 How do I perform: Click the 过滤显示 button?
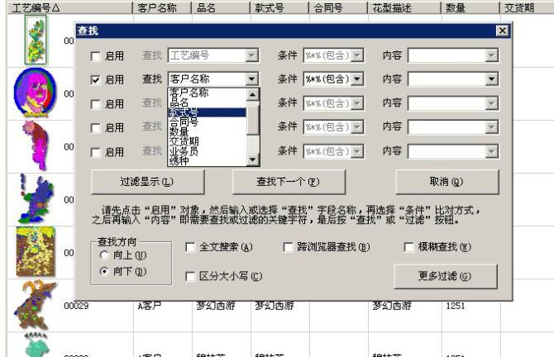(x=145, y=182)
